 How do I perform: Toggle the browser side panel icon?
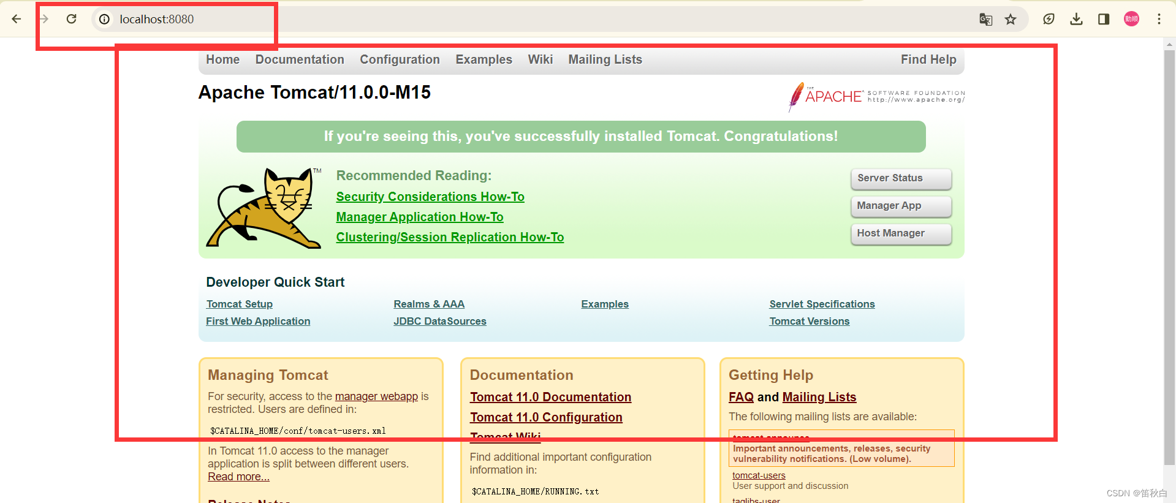pos(1104,19)
